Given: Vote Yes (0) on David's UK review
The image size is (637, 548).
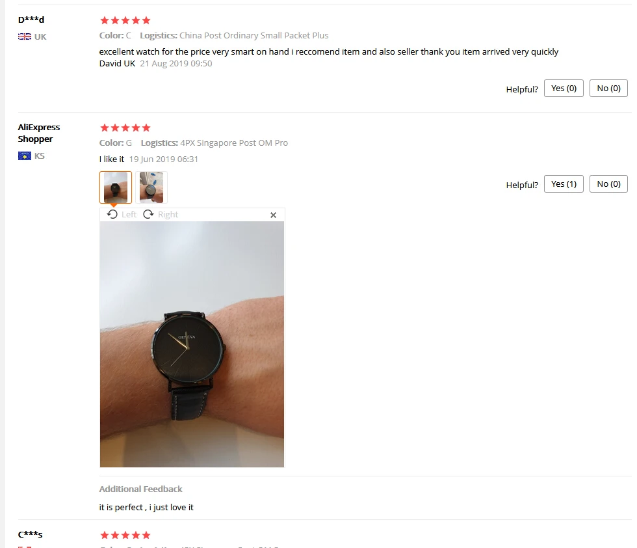Looking at the screenshot, I should click(x=564, y=89).
